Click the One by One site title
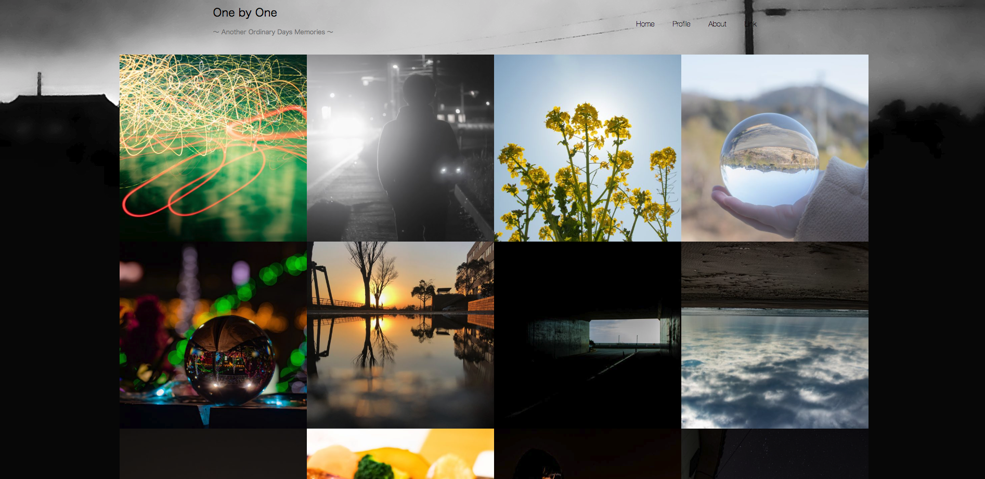Image resolution: width=985 pixels, height=479 pixels. tap(245, 12)
